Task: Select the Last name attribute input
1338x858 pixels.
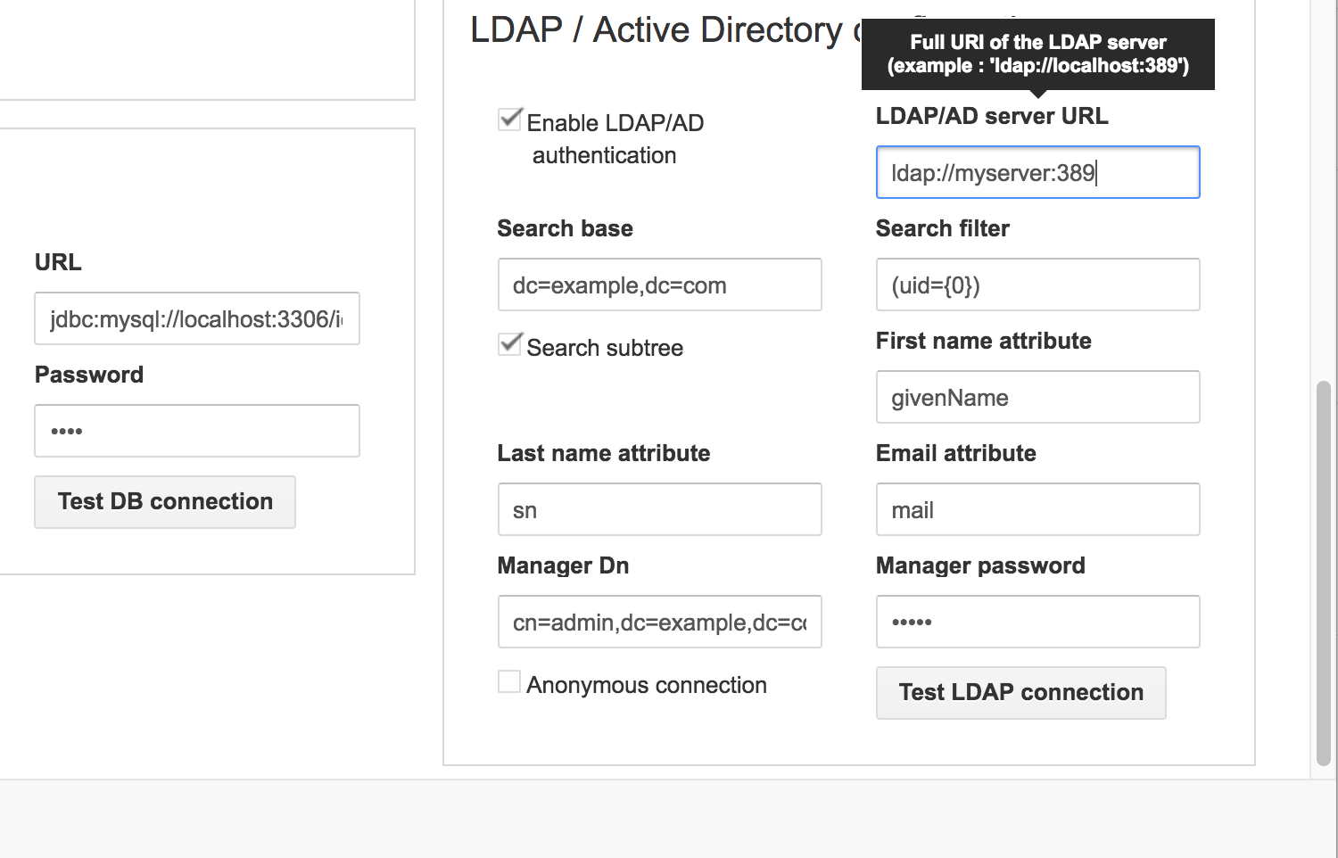Action: [659, 509]
